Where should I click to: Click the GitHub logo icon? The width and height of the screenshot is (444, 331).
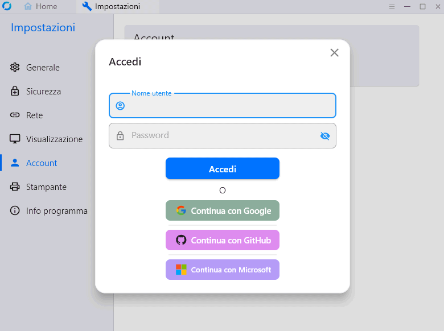(x=181, y=240)
